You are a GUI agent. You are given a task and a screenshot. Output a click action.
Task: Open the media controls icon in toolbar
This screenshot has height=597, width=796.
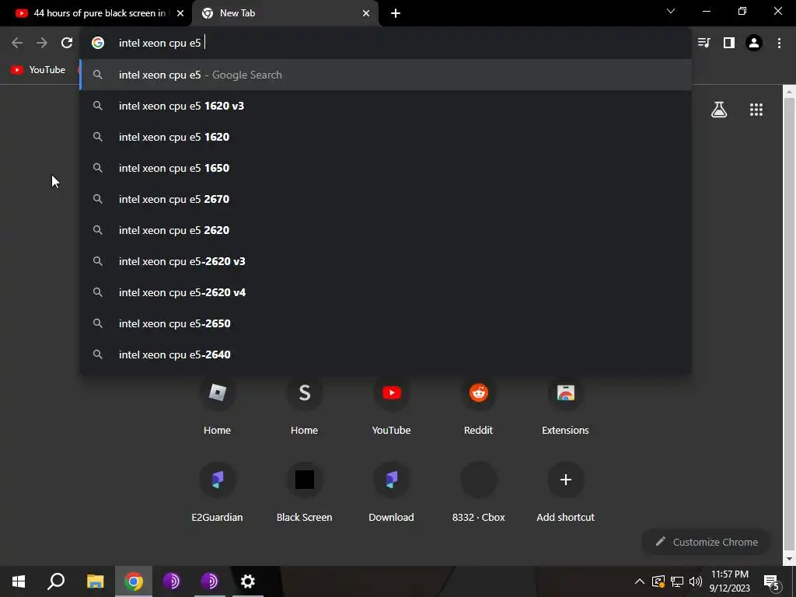(703, 44)
